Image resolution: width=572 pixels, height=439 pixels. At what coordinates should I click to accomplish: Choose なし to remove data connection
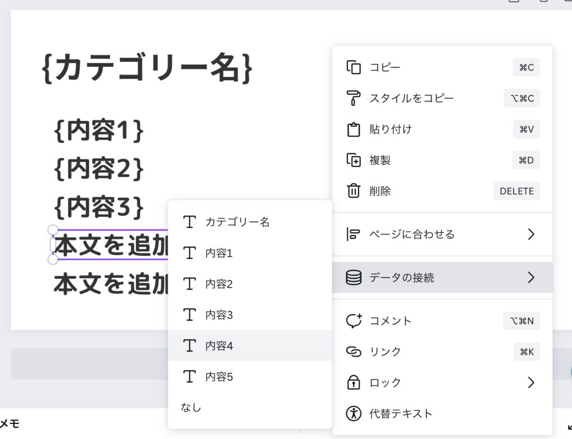(x=191, y=408)
